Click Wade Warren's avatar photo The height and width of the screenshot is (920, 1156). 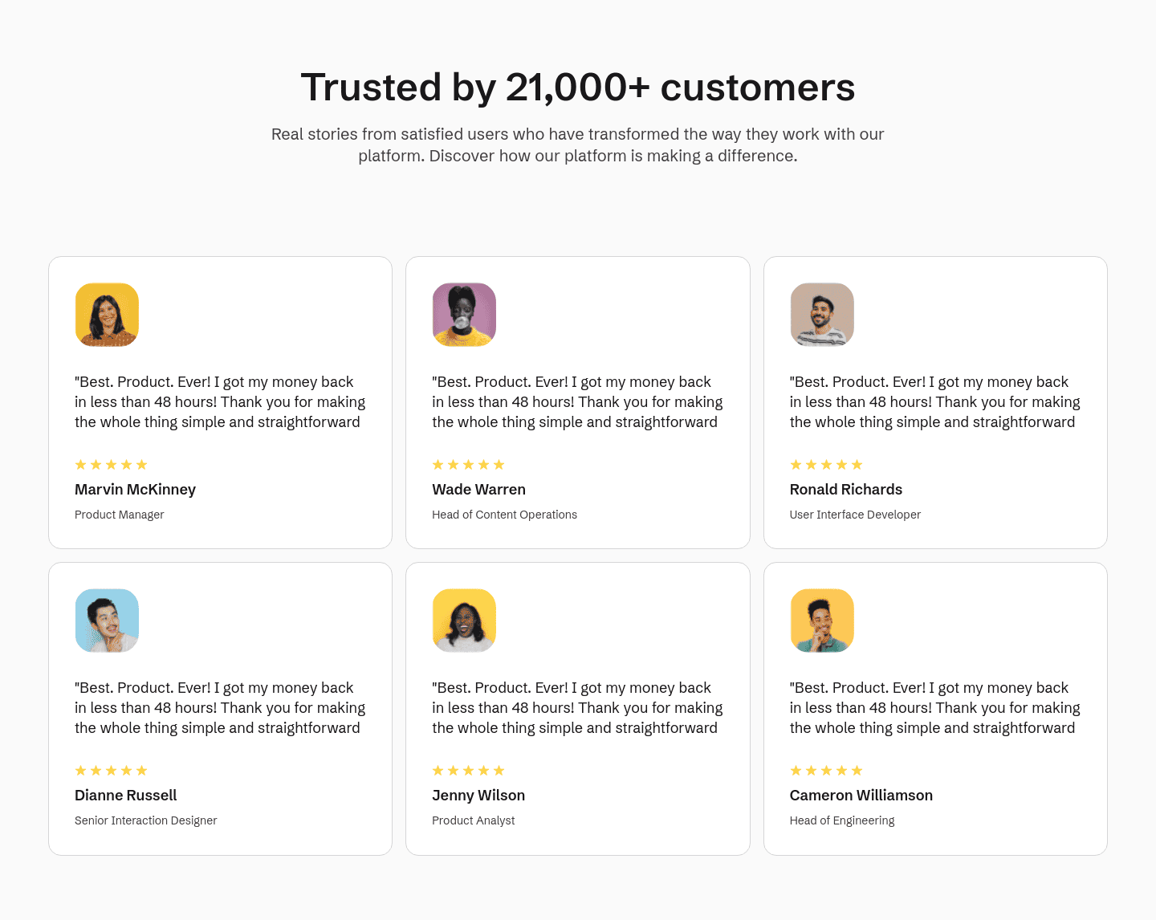(x=464, y=315)
